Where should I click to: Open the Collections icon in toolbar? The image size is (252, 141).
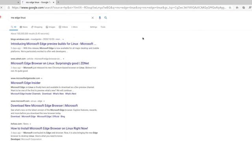pyautogui.click(x=244, y=7)
